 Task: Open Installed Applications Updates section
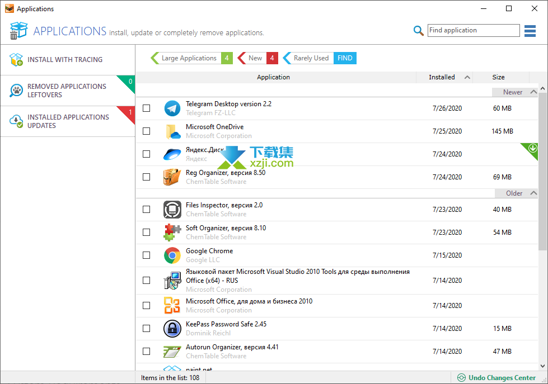[68, 121]
